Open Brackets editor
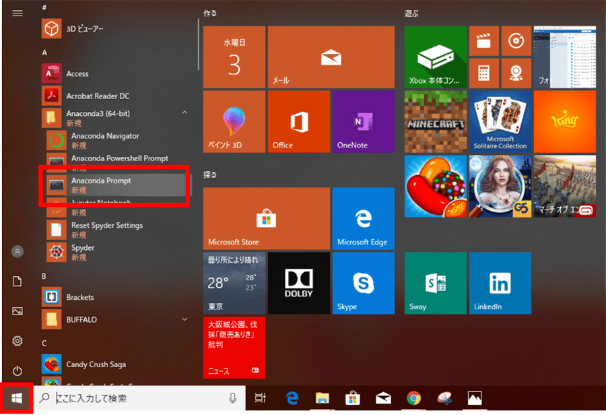The height and width of the screenshot is (415, 606). click(x=116, y=297)
